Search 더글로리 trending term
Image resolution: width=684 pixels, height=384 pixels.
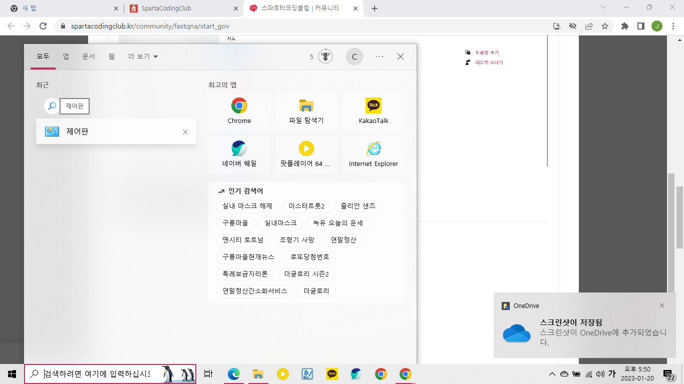pos(316,291)
